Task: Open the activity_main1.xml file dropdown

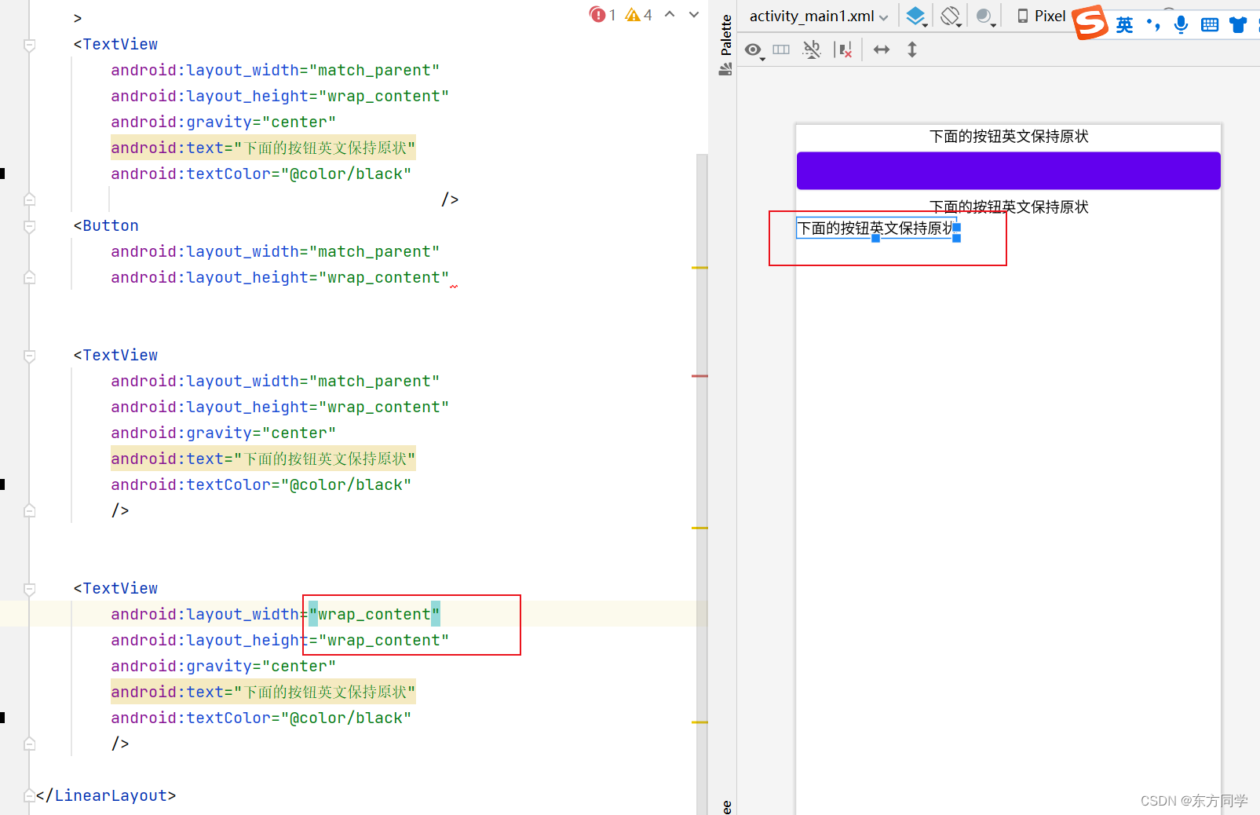Action: coord(819,16)
